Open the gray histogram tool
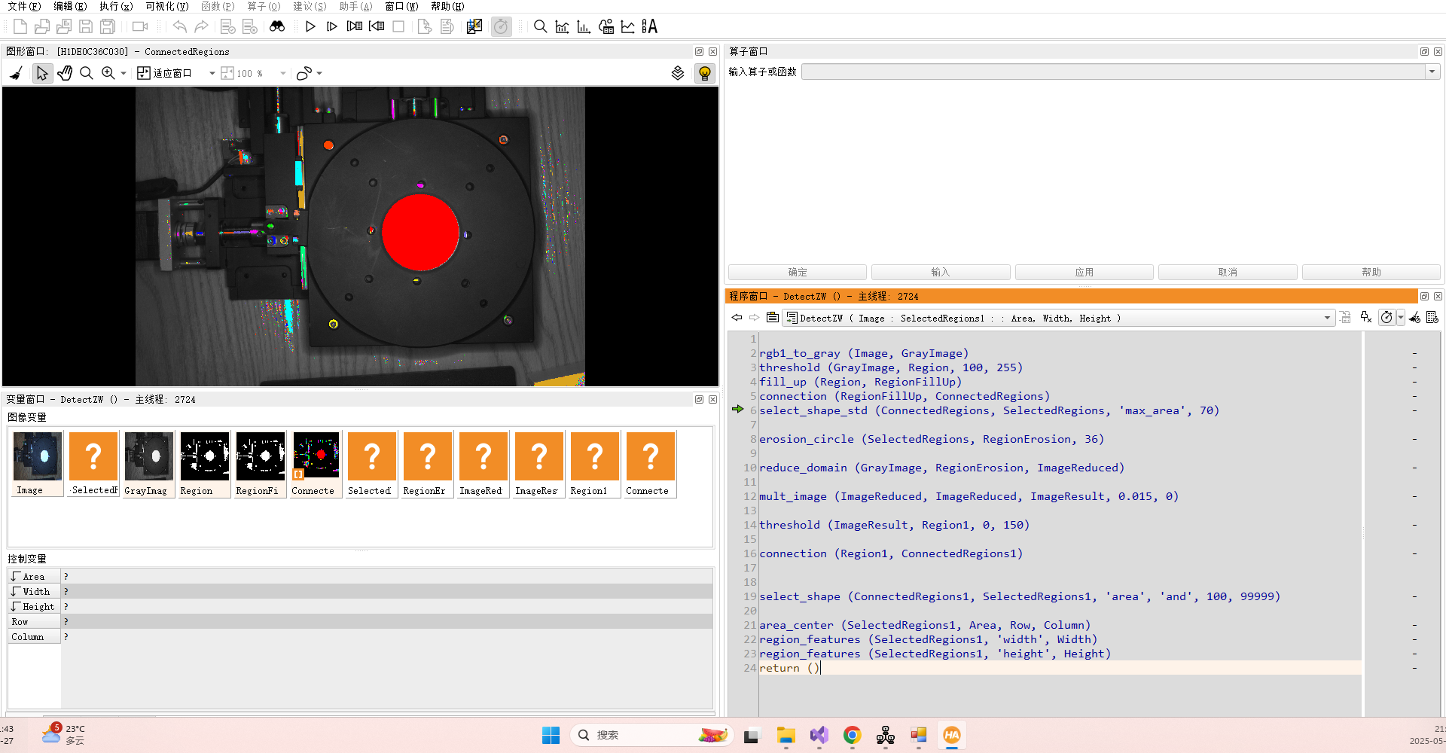 pyautogui.click(x=562, y=26)
